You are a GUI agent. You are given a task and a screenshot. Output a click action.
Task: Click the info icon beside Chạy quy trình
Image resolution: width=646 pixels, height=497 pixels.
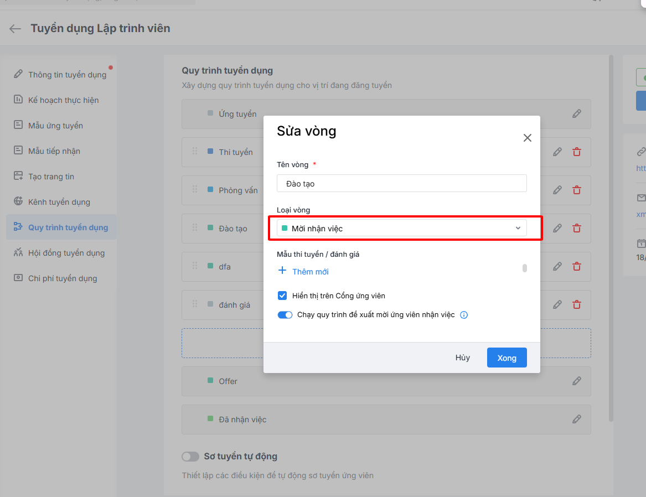coord(464,315)
